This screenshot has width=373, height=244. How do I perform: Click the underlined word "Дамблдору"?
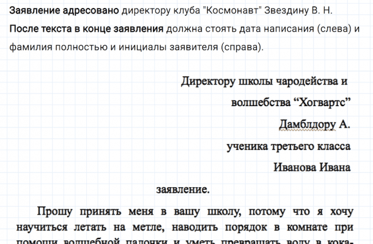[x=307, y=124]
